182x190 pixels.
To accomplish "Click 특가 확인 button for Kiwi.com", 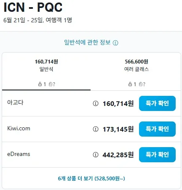I will click(x=157, y=129).
